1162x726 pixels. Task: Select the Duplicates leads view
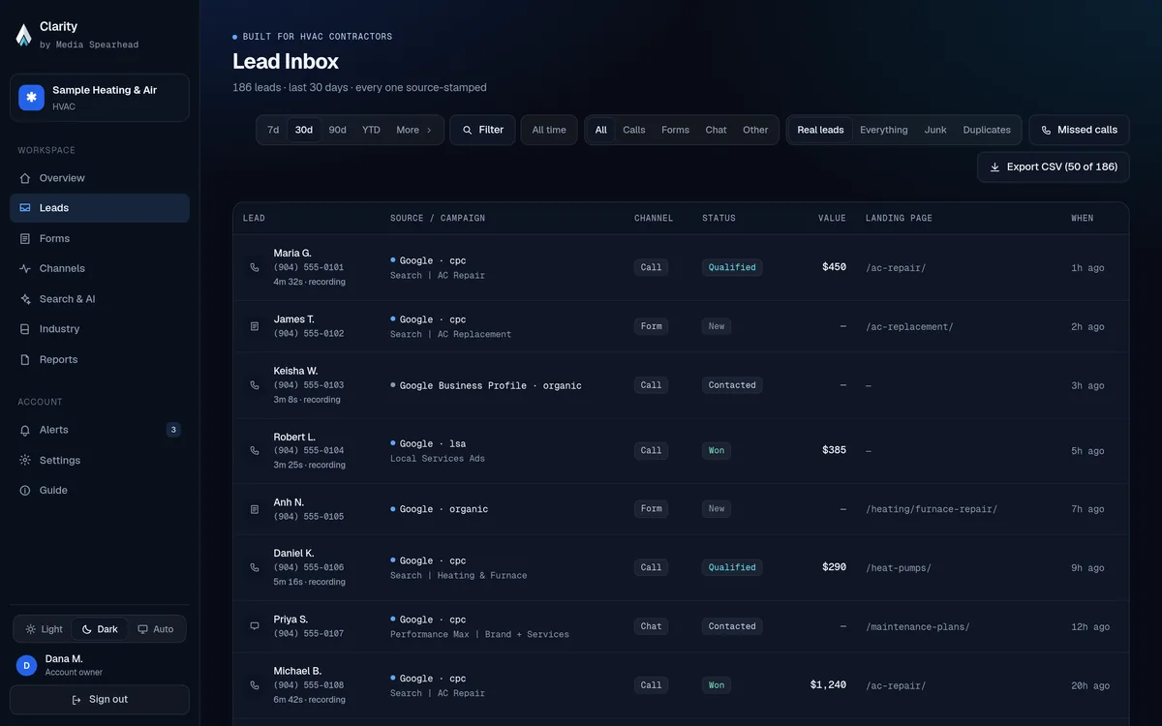987,130
